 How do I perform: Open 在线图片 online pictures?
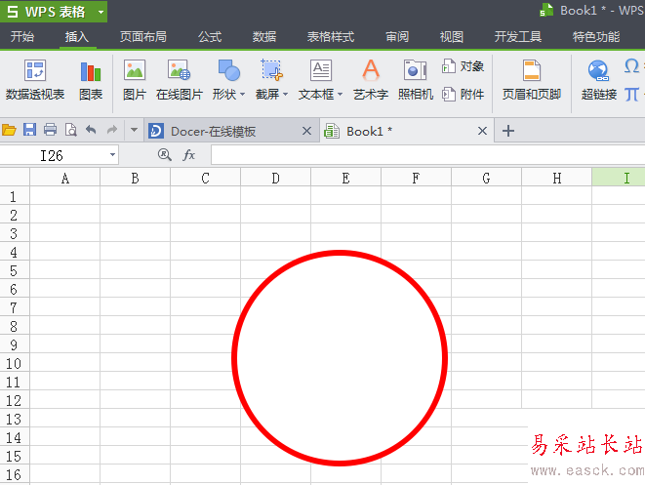180,81
